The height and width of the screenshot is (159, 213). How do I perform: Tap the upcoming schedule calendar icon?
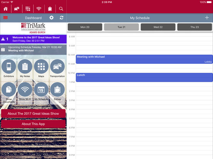tap(3, 50)
